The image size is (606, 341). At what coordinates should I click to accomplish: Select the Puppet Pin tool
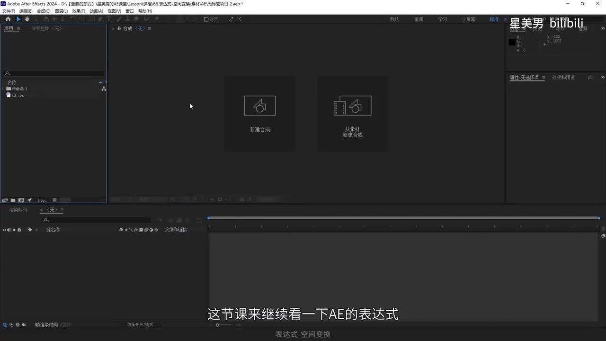click(x=157, y=19)
